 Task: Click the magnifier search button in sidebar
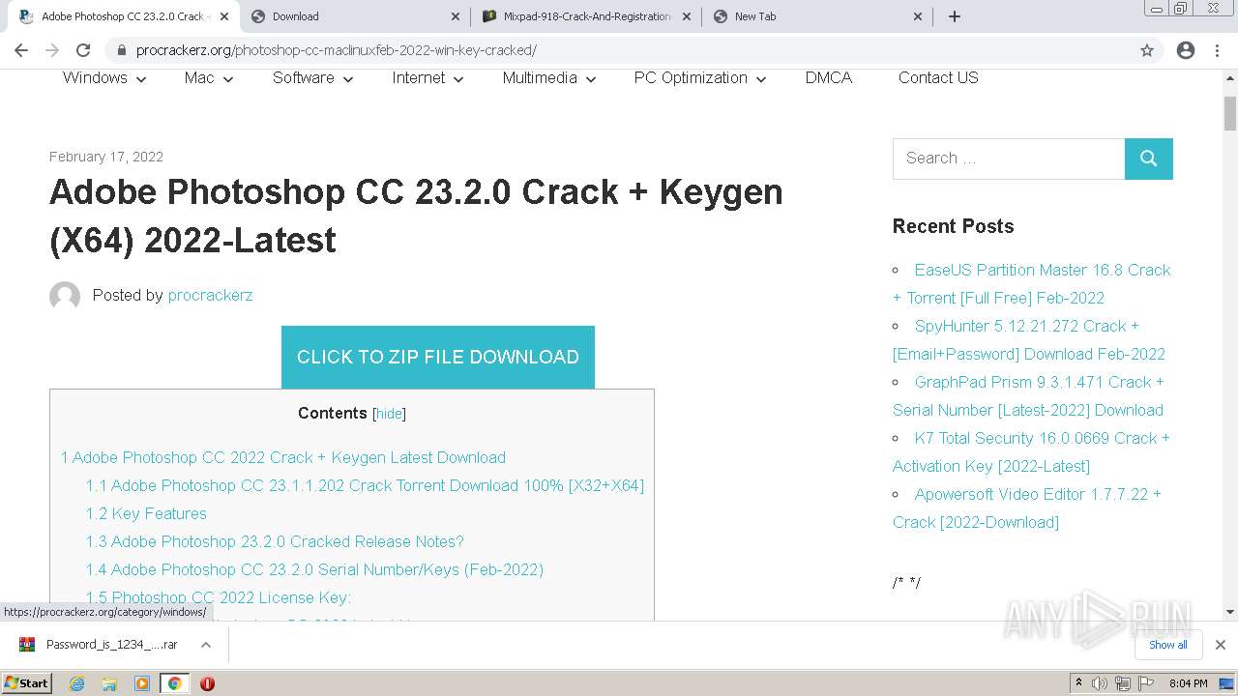tap(1149, 159)
